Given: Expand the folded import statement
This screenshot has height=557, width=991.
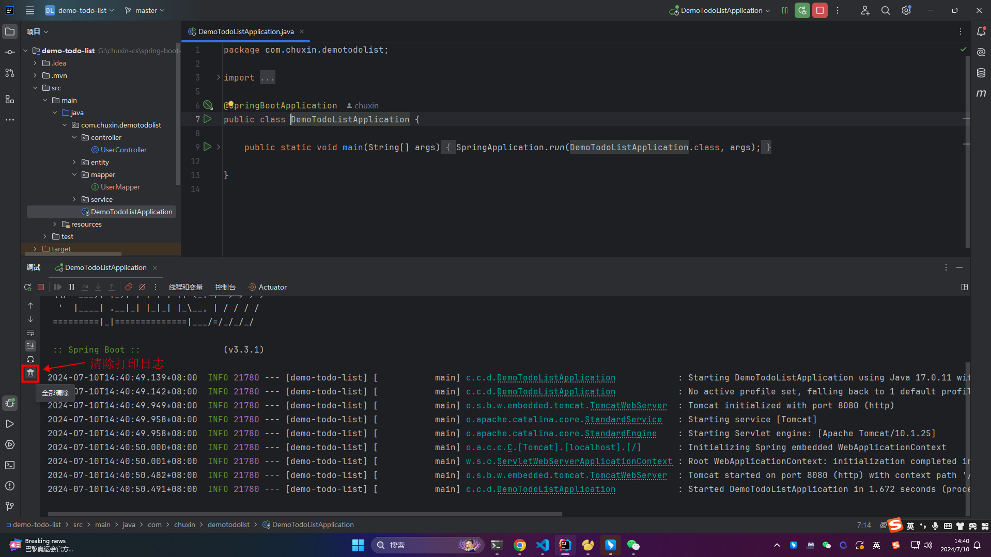Looking at the screenshot, I should 218,77.
